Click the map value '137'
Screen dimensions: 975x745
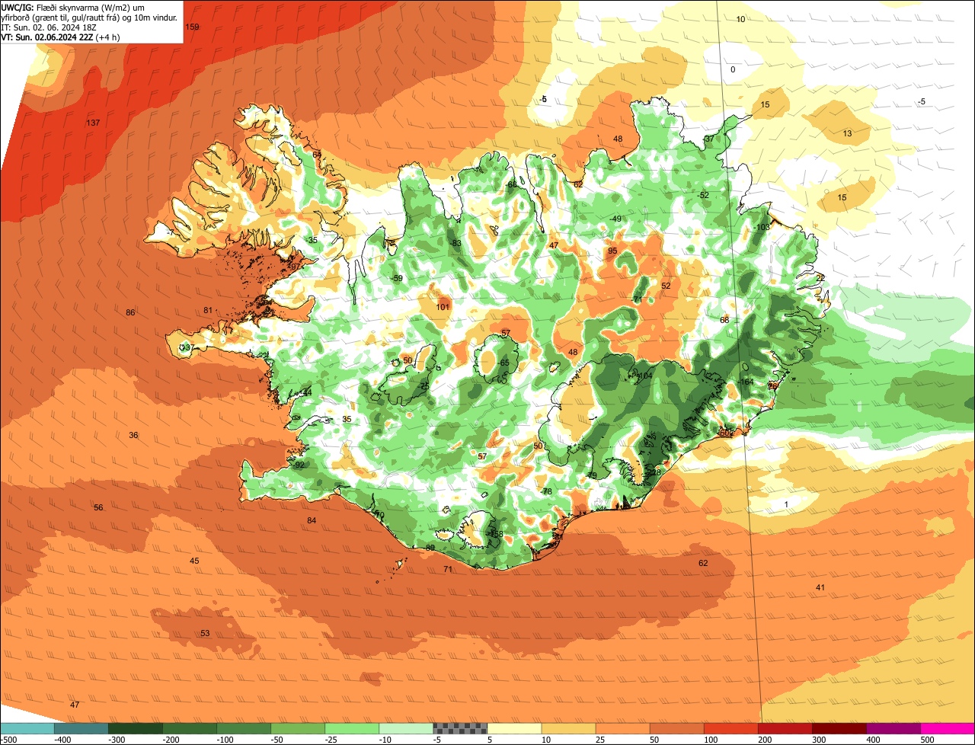93,123
